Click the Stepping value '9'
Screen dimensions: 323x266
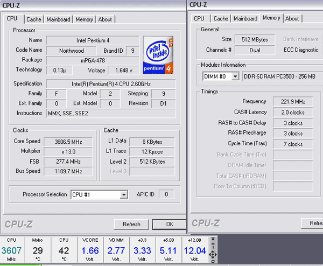pos(164,94)
